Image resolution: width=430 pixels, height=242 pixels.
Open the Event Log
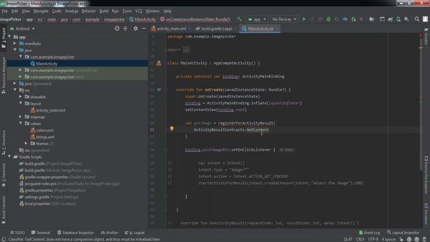click(369, 233)
